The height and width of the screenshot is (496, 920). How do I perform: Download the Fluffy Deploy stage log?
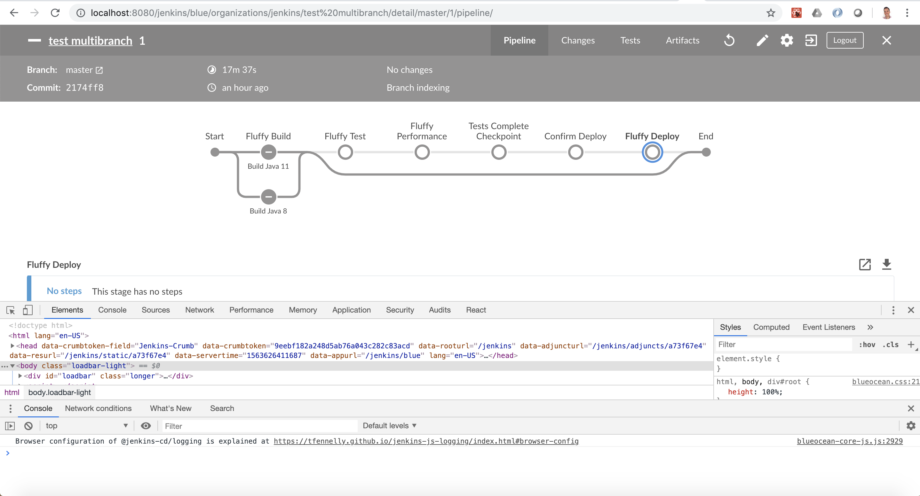(x=886, y=264)
